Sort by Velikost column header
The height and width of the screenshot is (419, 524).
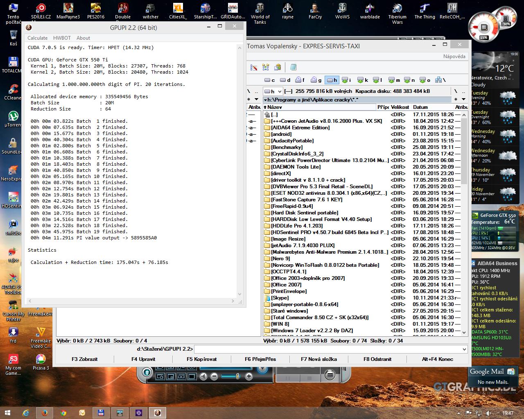[400, 107]
